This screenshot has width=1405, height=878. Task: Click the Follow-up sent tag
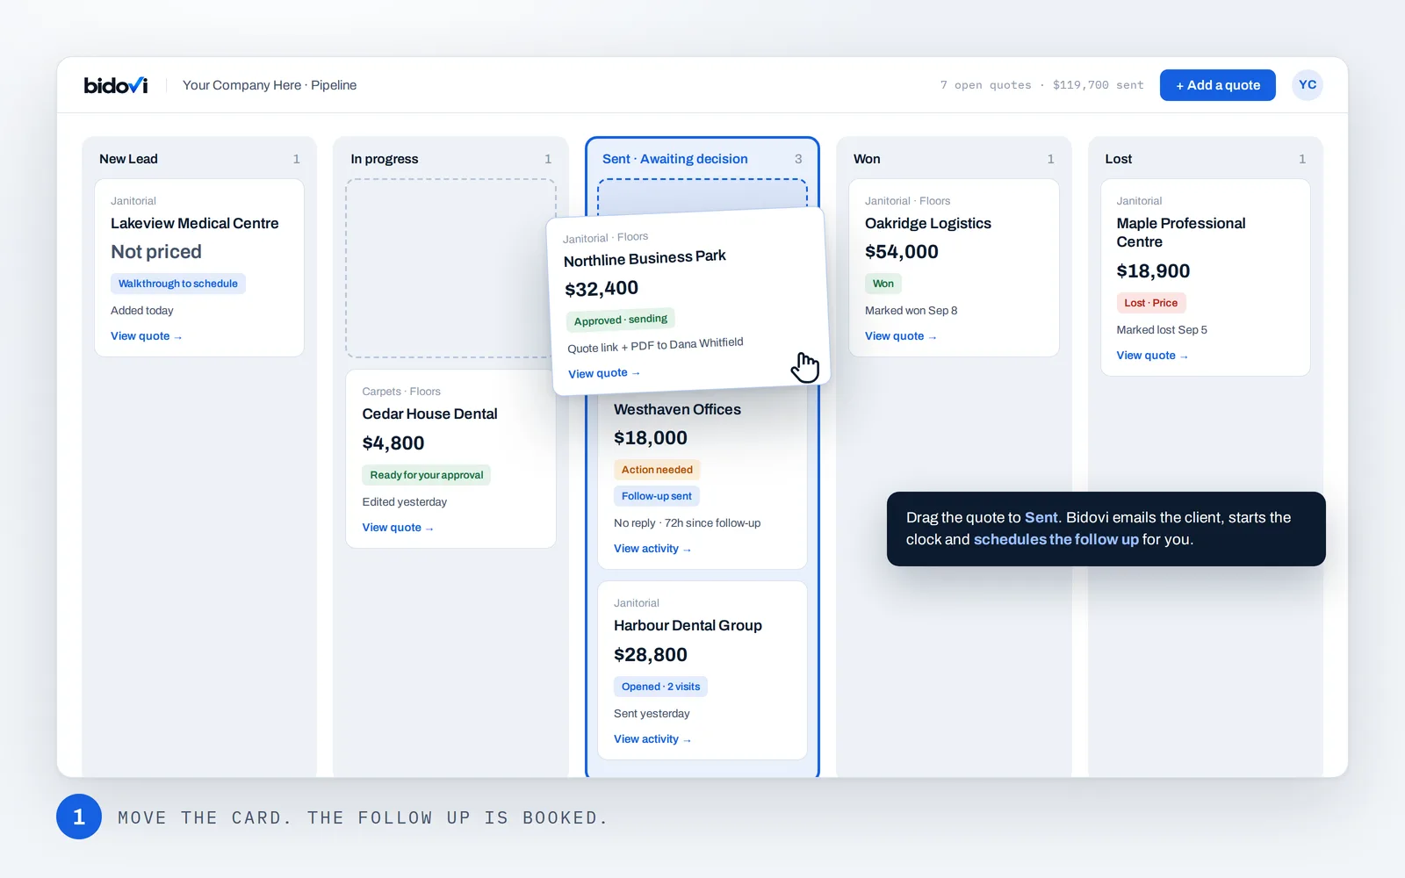click(x=657, y=496)
